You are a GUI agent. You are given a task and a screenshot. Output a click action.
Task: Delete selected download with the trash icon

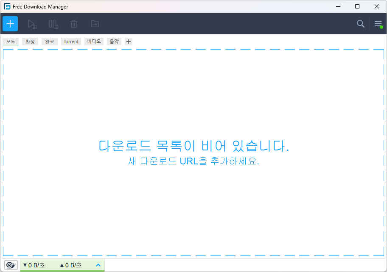pyautogui.click(x=74, y=24)
